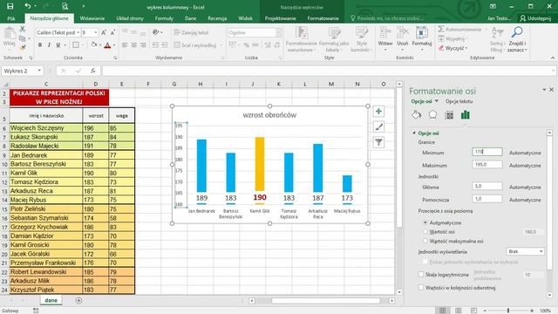Click the Maksimum value input field
Image resolution: width=558 pixels, height=314 pixels.
tap(487, 165)
